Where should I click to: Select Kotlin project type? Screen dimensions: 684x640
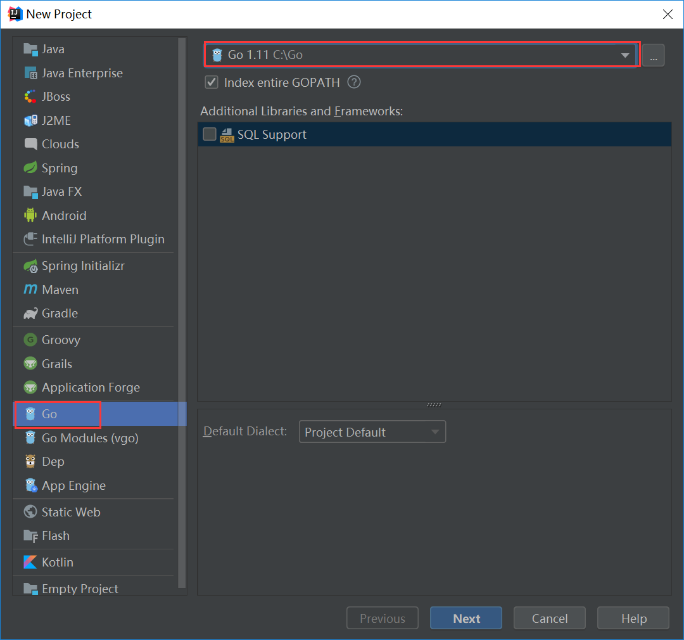tap(95, 562)
